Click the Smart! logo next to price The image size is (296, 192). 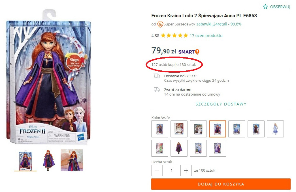pyautogui.click(x=189, y=52)
